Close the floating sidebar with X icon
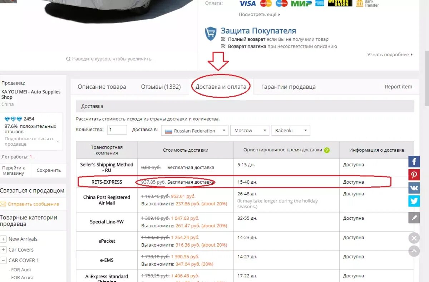The image size is (429, 282). (x=414, y=238)
